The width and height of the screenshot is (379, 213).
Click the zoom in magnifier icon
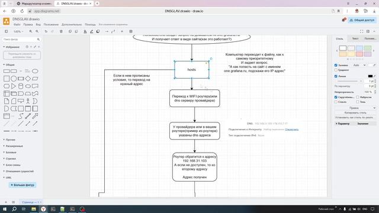[x=31, y=31]
